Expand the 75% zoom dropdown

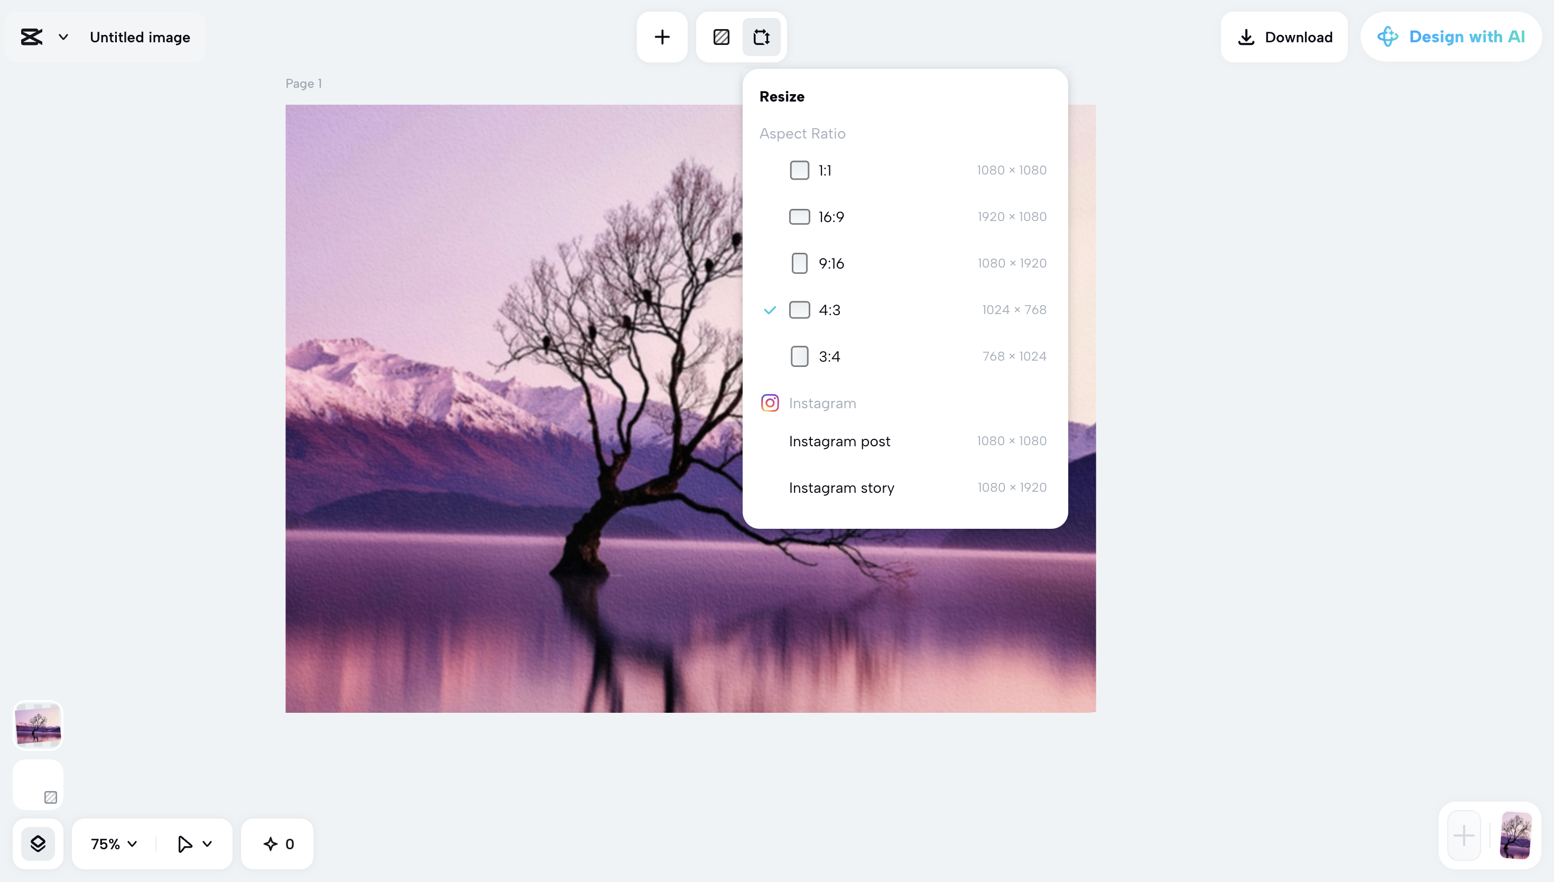point(114,843)
